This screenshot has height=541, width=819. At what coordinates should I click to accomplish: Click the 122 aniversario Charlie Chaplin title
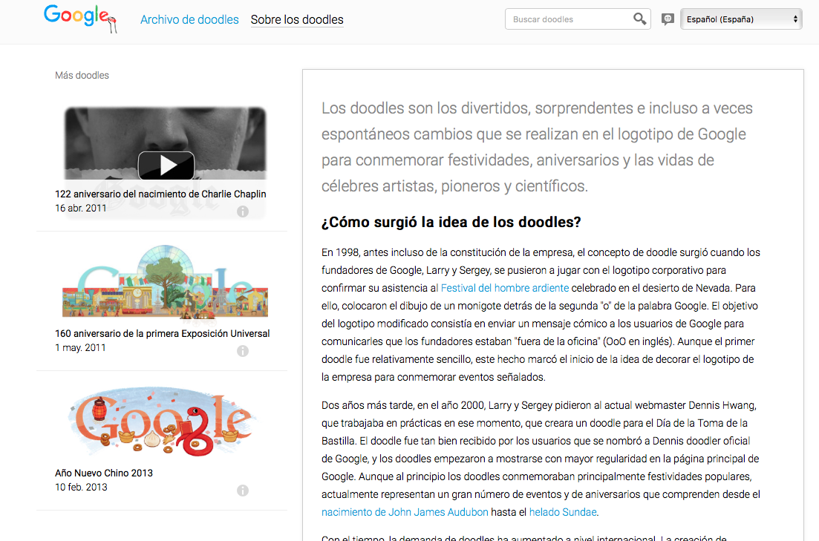pos(160,194)
